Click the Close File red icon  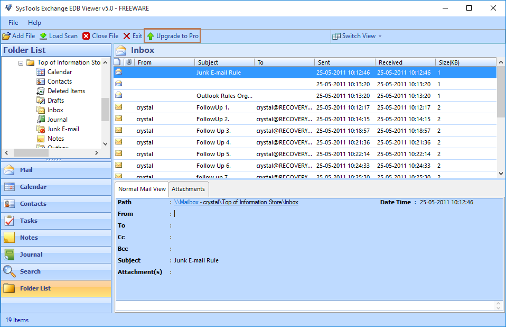tap(86, 36)
